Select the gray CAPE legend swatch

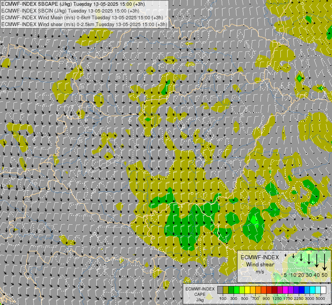click(220, 290)
